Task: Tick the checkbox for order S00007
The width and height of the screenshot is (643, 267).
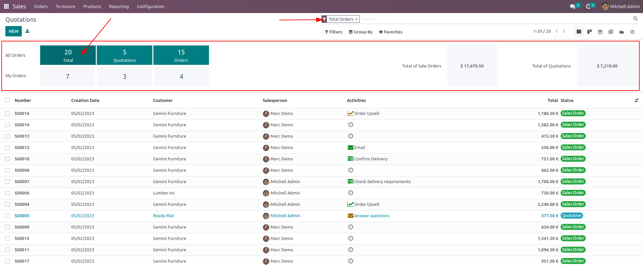Action: (7, 181)
